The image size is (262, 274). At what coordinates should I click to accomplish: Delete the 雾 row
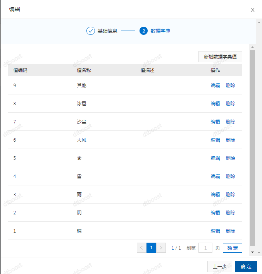230,158
